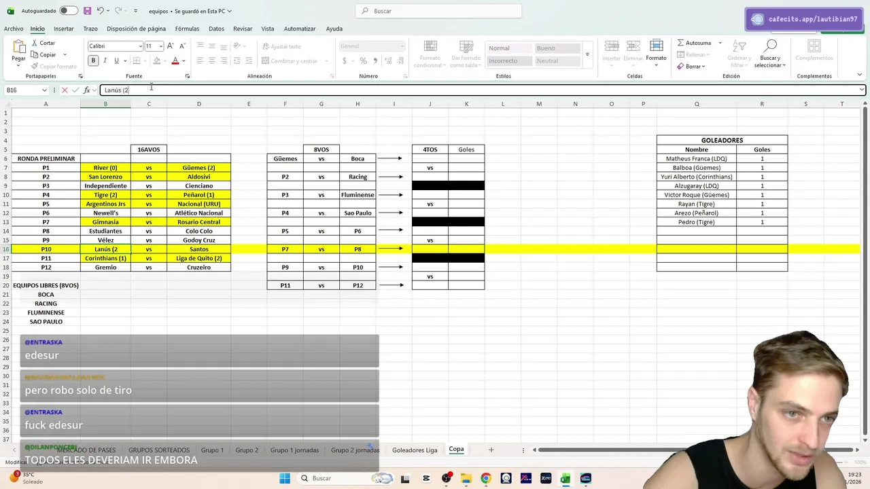The width and height of the screenshot is (870, 489).
Task: Open Windows Start menu icon
Action: coord(284,478)
